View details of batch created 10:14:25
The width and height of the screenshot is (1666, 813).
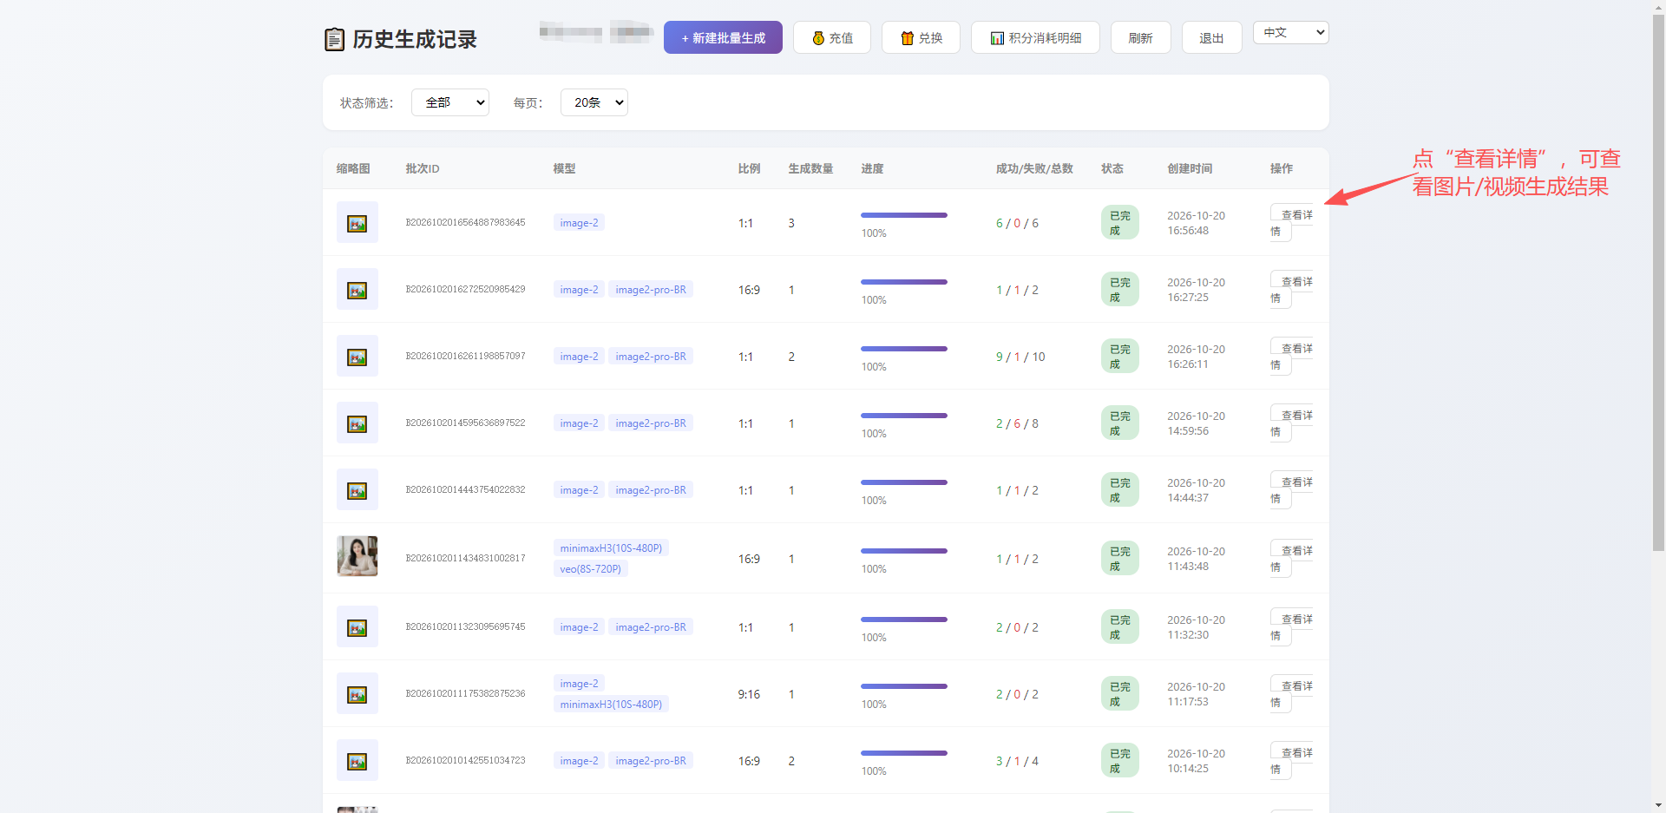[1291, 761]
